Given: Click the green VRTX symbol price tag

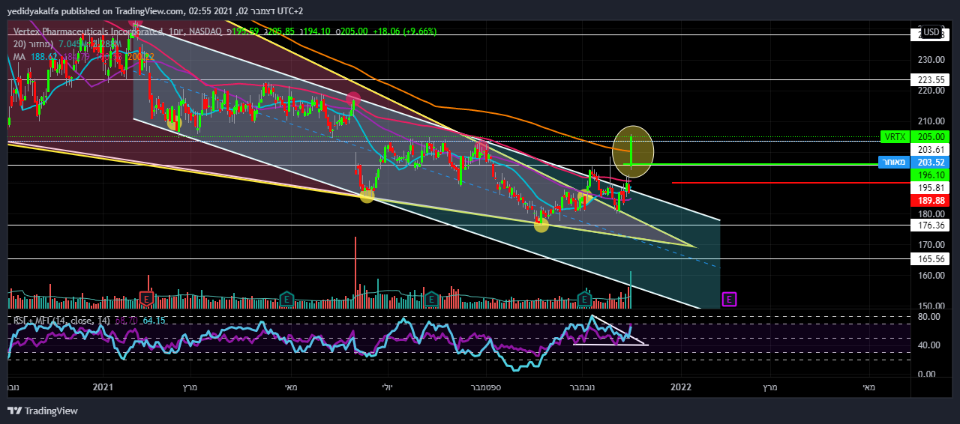Looking at the screenshot, I should pyautogui.click(x=895, y=137).
